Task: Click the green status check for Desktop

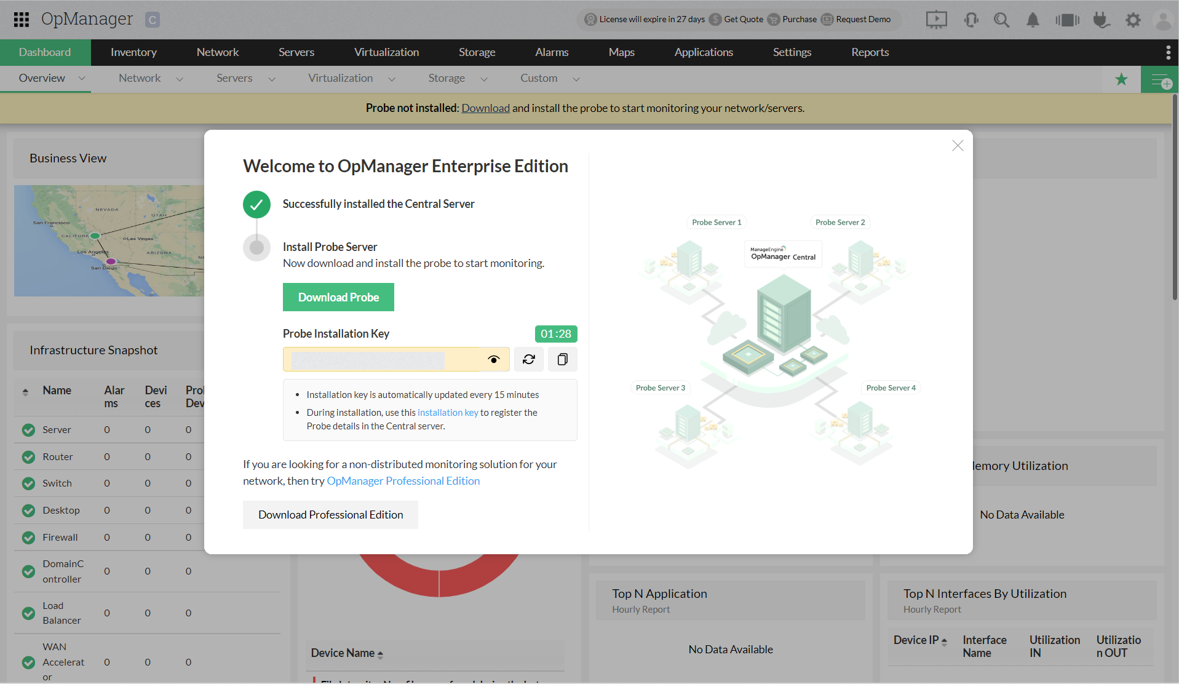Action: [28, 511]
